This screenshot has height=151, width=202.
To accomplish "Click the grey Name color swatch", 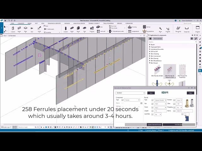I will [141, 103].
